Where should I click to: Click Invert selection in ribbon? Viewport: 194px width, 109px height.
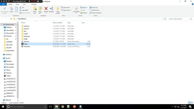tap(95, 13)
